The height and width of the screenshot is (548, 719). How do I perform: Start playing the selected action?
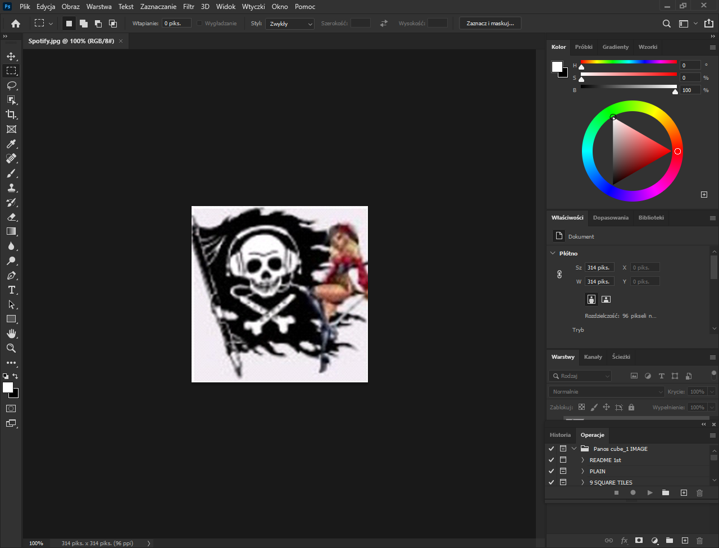[650, 493]
